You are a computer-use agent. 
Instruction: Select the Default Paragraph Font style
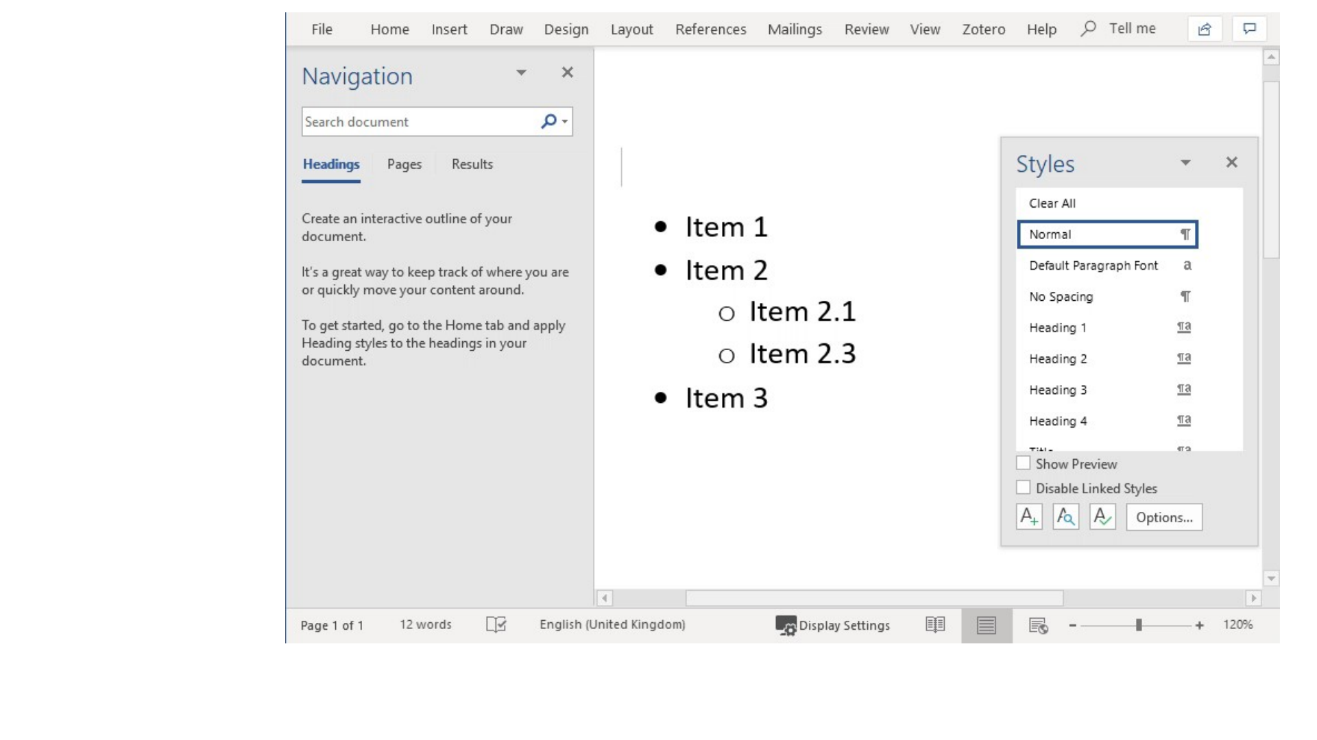point(1107,266)
